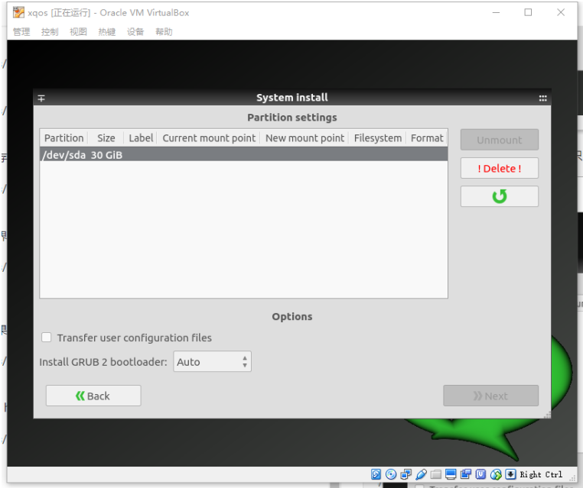Open the 控制 menu
Screen dimensions: 583x488
pos(50,32)
